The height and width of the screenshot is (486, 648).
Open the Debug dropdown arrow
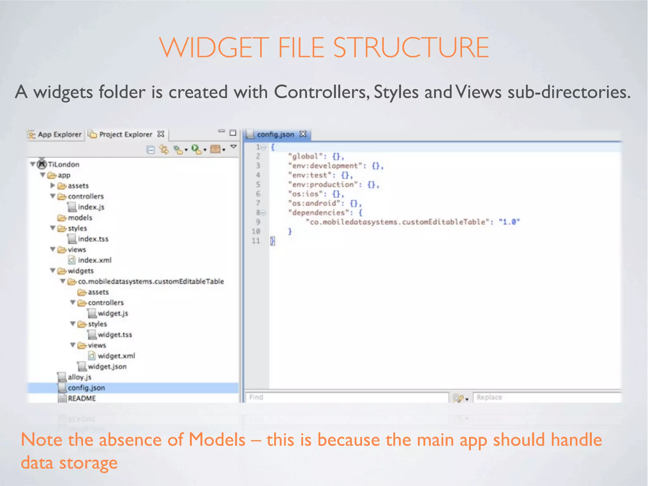186,150
